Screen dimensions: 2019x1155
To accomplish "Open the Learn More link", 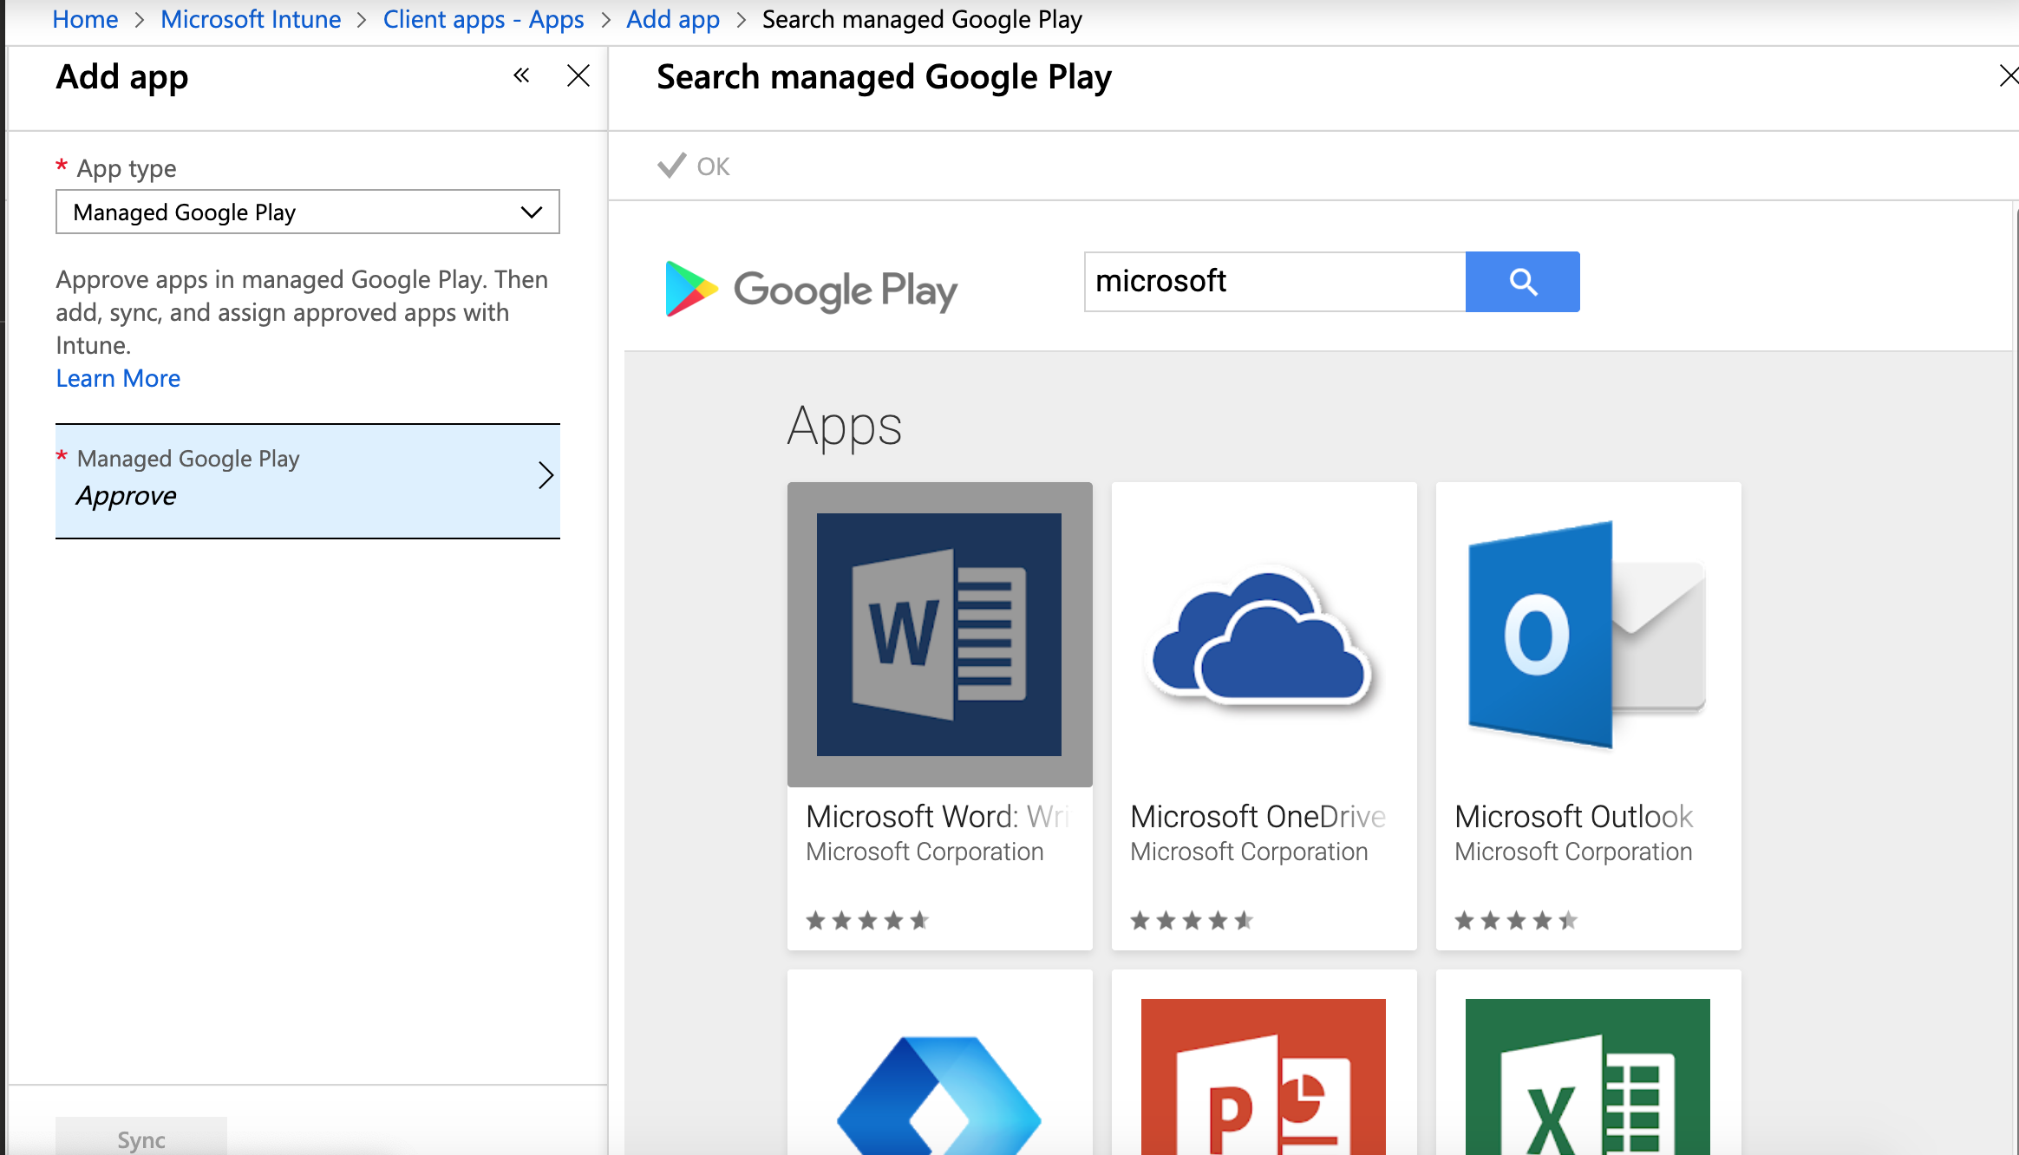I will tap(118, 378).
